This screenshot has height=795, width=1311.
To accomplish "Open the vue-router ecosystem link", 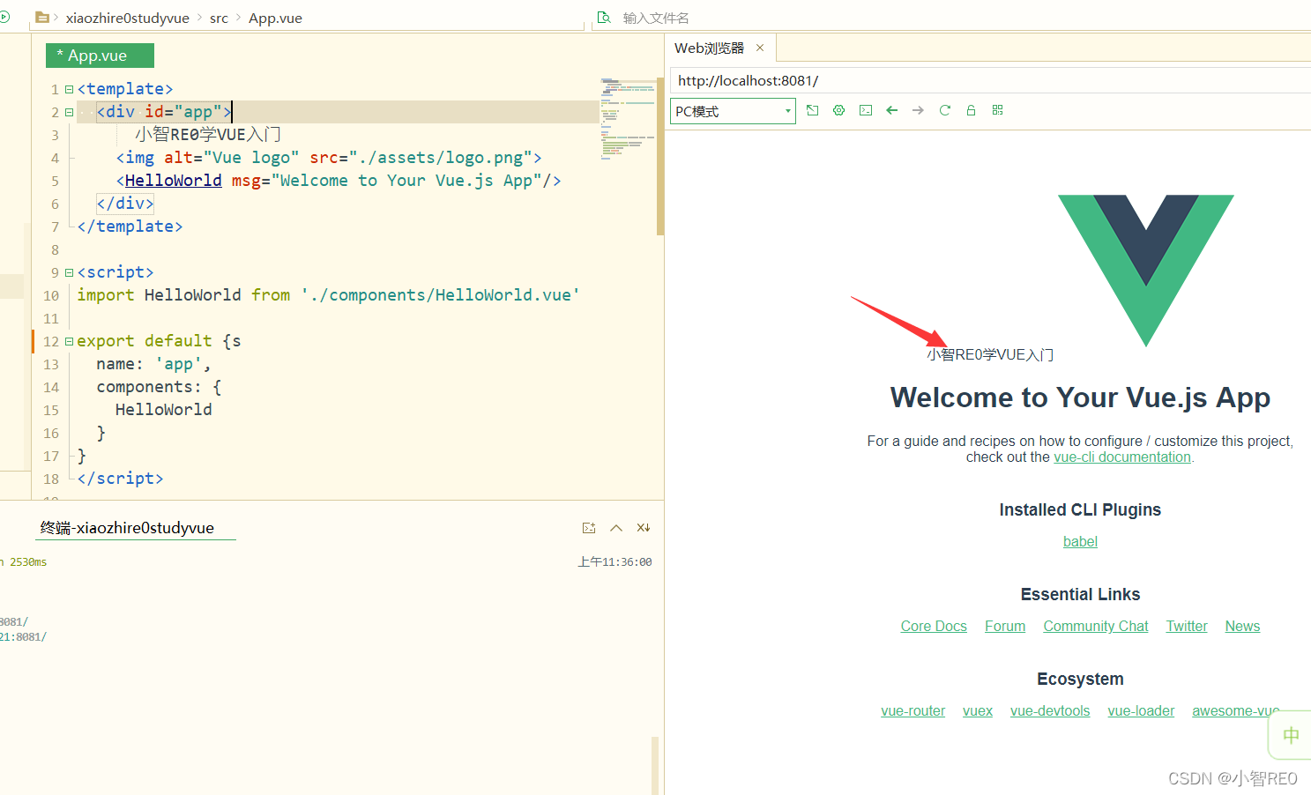I will (x=912, y=710).
